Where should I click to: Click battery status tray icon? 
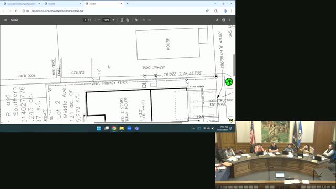tap(213, 128)
